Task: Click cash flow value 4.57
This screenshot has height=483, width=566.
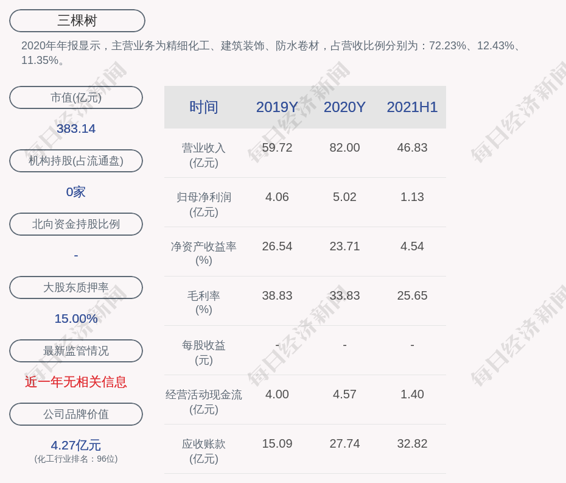Action: [x=344, y=394]
